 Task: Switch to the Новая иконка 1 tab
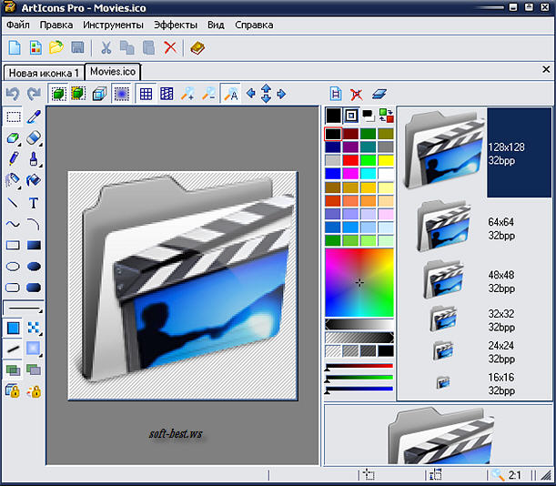click(44, 72)
